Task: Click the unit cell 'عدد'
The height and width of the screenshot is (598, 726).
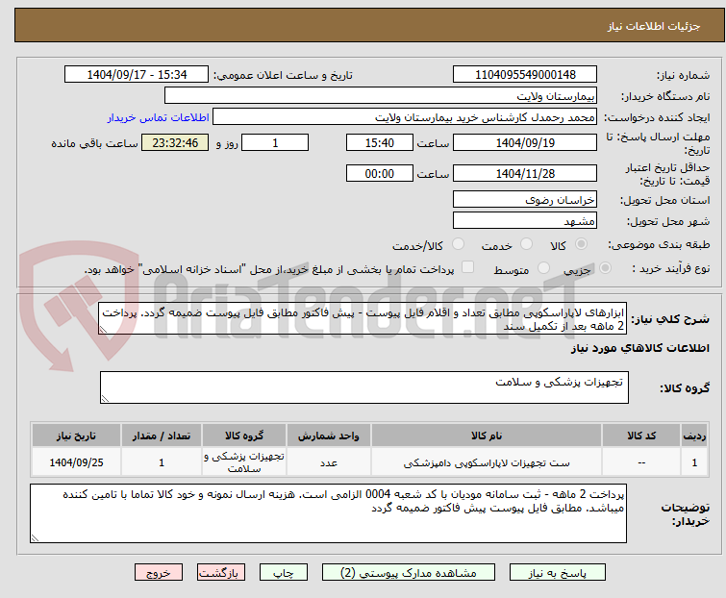Action: click(x=329, y=462)
